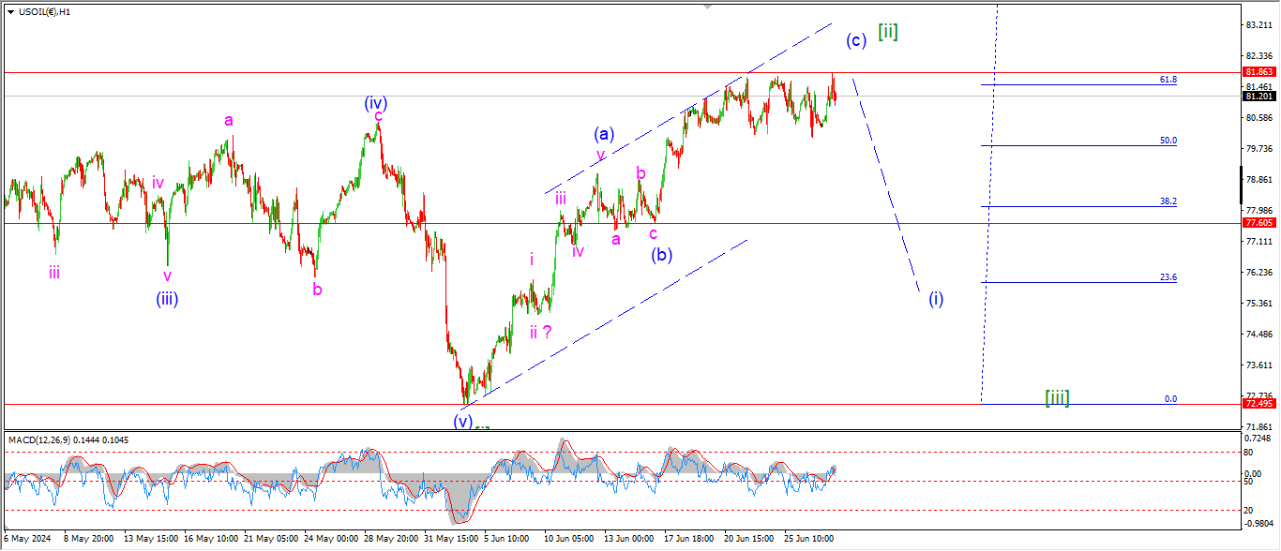Select the green [ii] wave label
This screenshot has width=1281, height=551.
click(x=887, y=32)
